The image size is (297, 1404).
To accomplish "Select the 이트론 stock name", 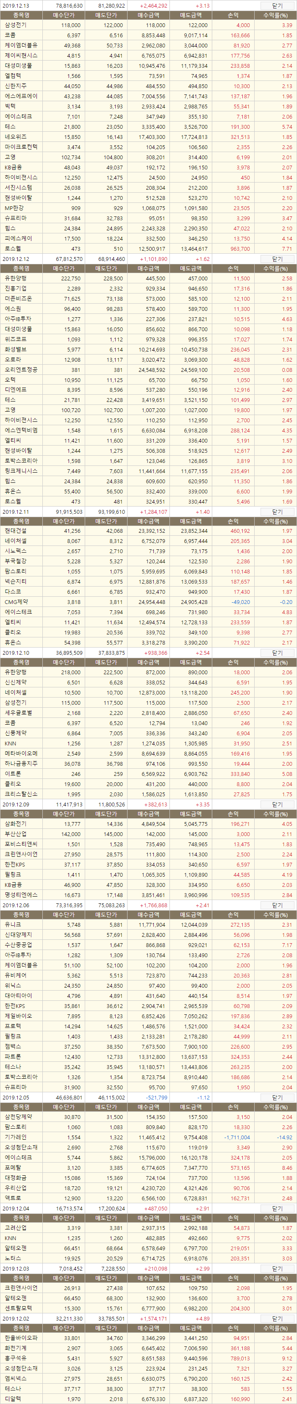I will (x=13, y=773).
